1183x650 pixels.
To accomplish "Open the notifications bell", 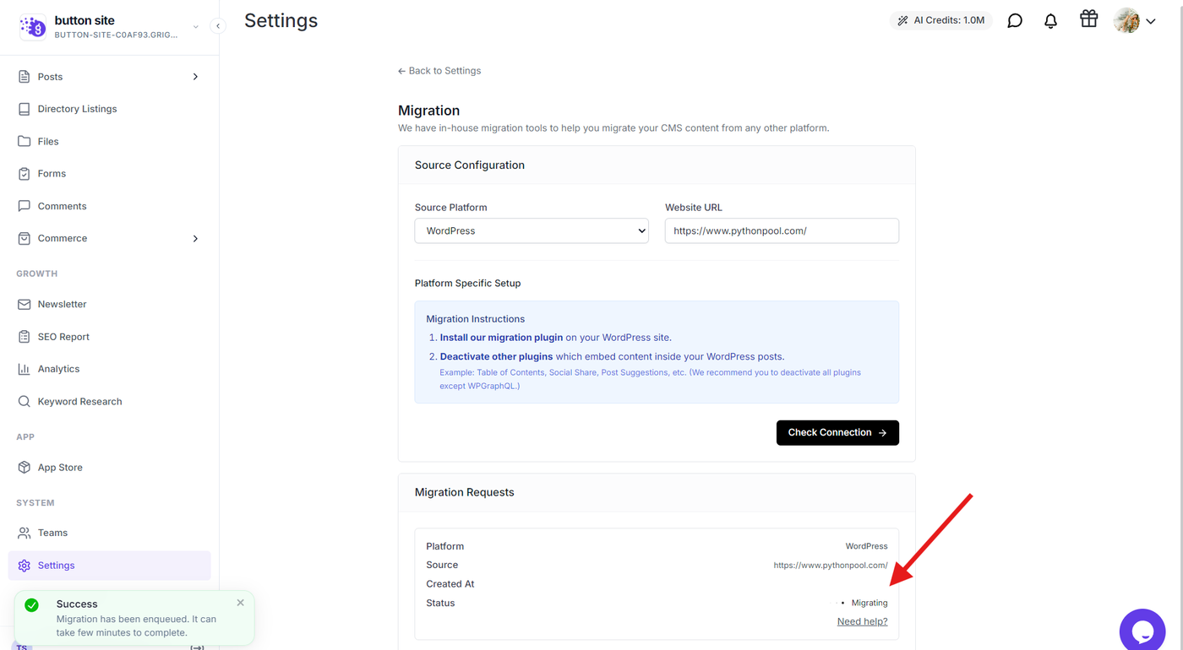I will [1050, 20].
